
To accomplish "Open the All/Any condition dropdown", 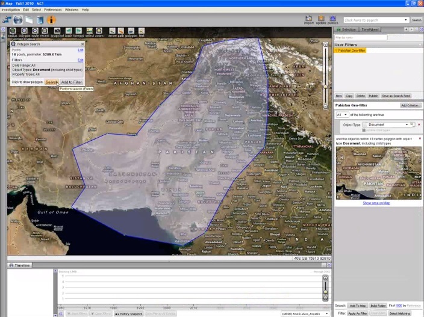I will point(342,115).
